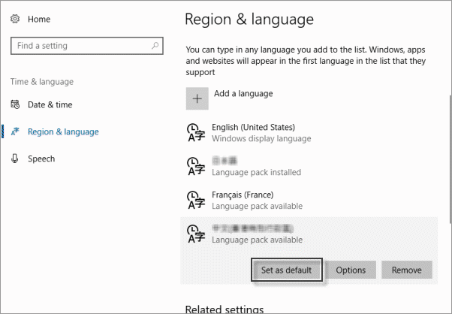Screen dimensions: 452x314
Task: Select Region & language in sidebar
Action: [63, 131]
